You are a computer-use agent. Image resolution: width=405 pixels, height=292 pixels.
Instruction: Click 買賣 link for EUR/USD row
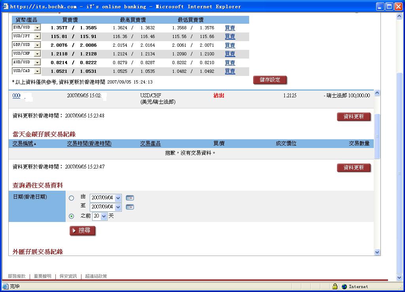pos(230,28)
